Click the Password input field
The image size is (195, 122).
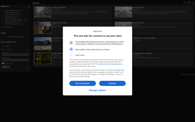tap(15, 60)
